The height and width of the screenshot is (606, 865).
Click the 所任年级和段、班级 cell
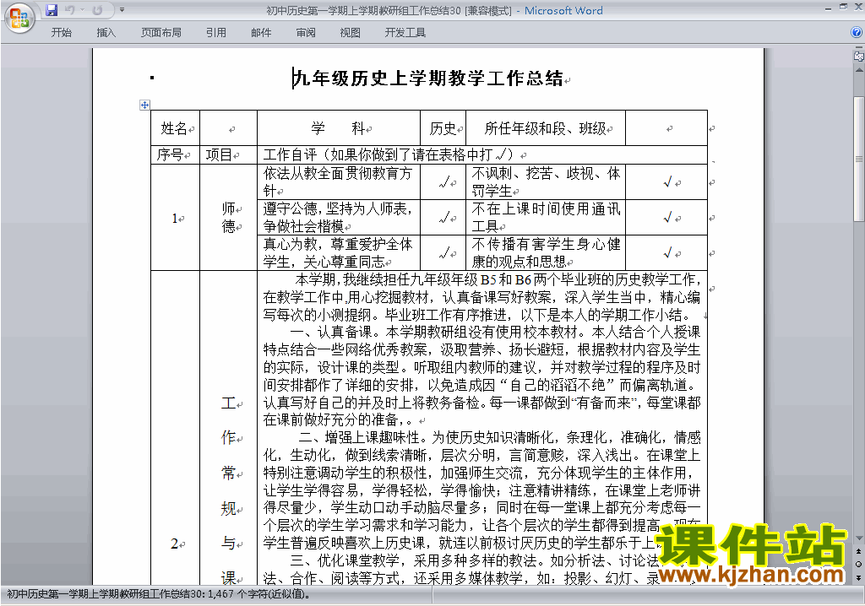click(546, 128)
